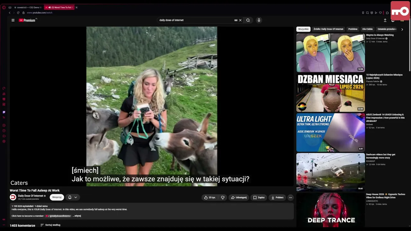The height and width of the screenshot is (231, 411).
Task: Open the Planeta Faktów channel link
Action: pyautogui.click(x=373, y=81)
